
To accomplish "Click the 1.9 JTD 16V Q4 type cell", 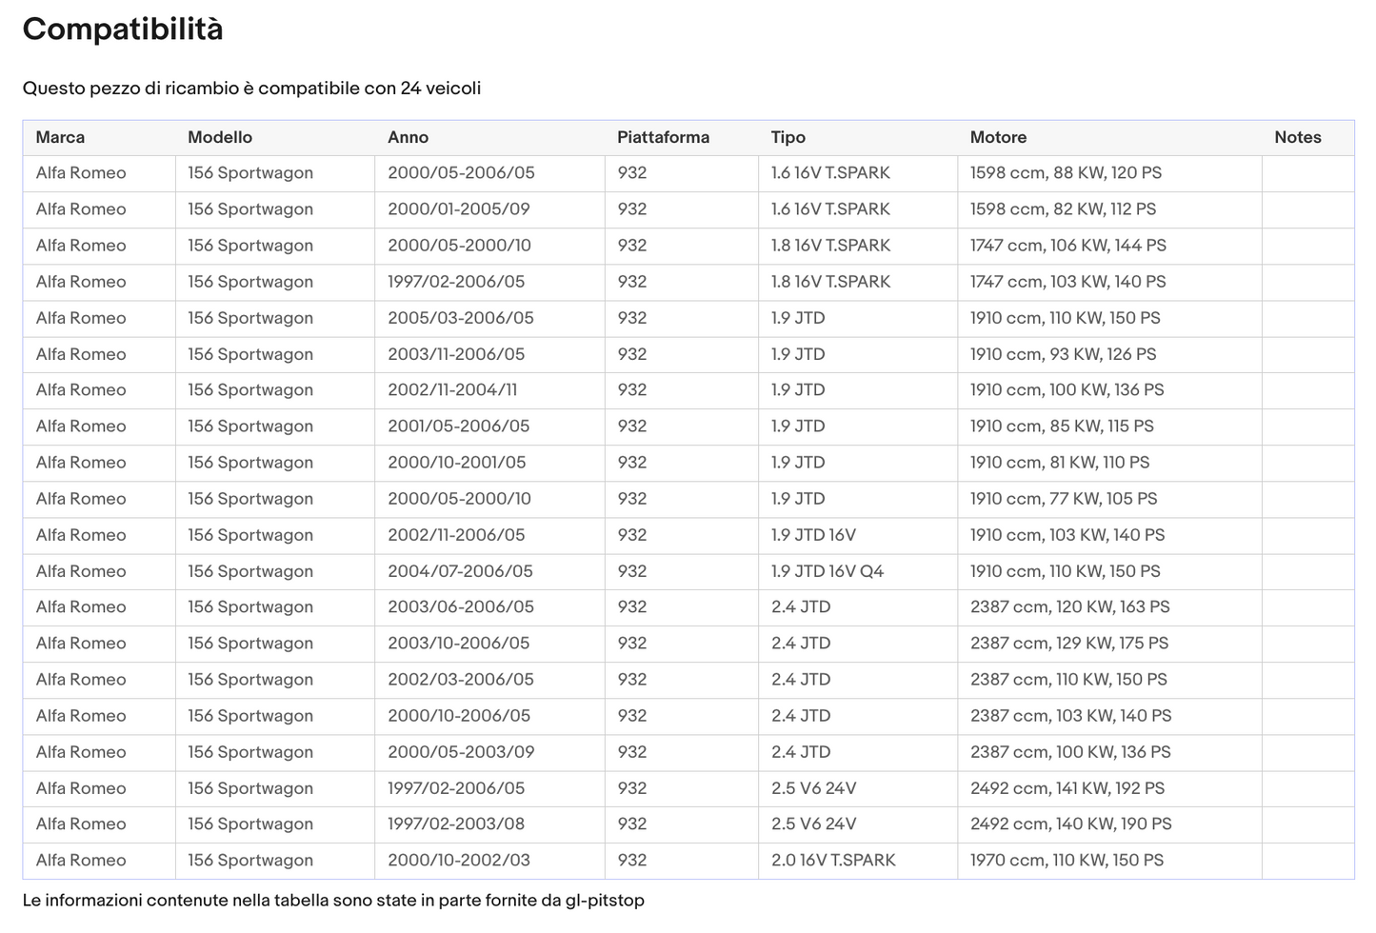I will click(x=827, y=571).
